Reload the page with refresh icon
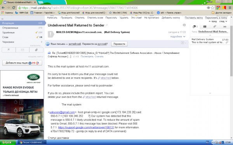The width and height of the screenshot is (233, 145). [x=14, y=8]
